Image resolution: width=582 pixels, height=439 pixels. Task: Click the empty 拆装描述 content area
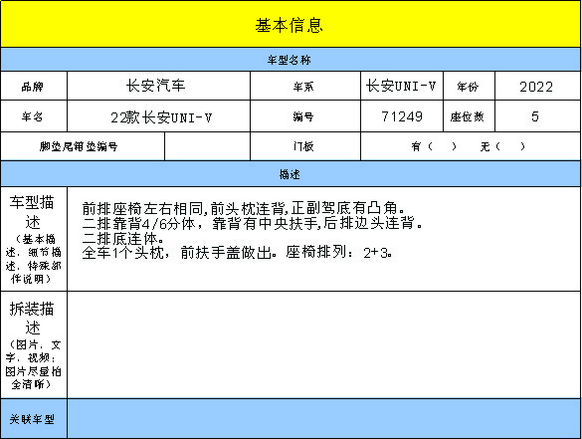(x=323, y=344)
